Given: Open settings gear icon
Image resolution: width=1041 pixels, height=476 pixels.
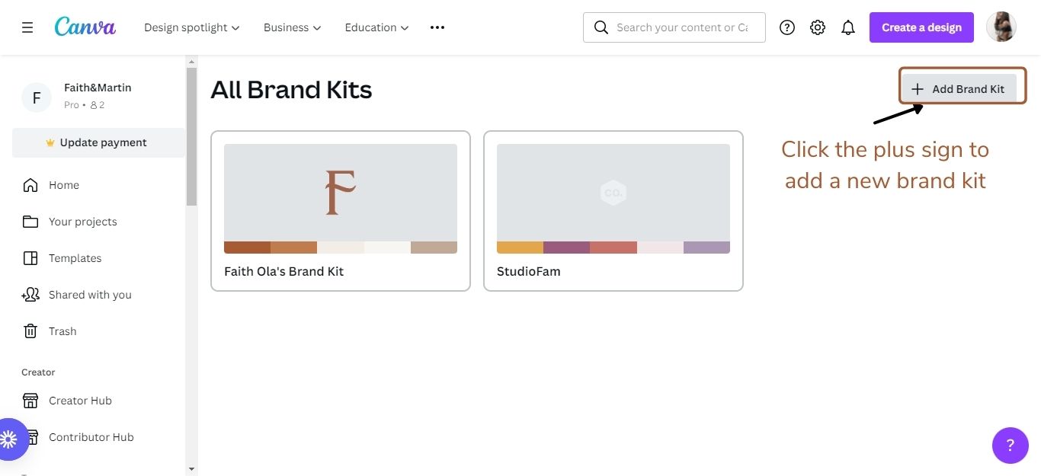Looking at the screenshot, I should (x=818, y=27).
